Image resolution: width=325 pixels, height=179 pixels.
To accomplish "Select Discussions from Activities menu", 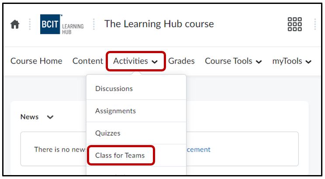I will point(114,88).
